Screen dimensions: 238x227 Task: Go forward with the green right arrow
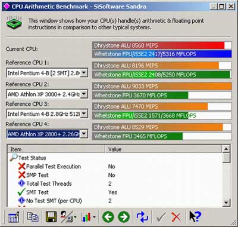coord(124,217)
